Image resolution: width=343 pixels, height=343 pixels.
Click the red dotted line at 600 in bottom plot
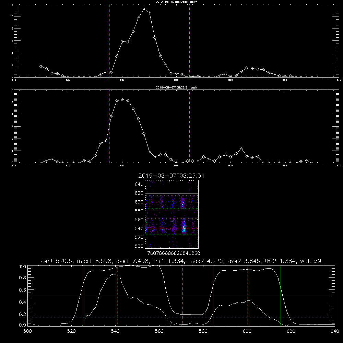tap(247, 295)
